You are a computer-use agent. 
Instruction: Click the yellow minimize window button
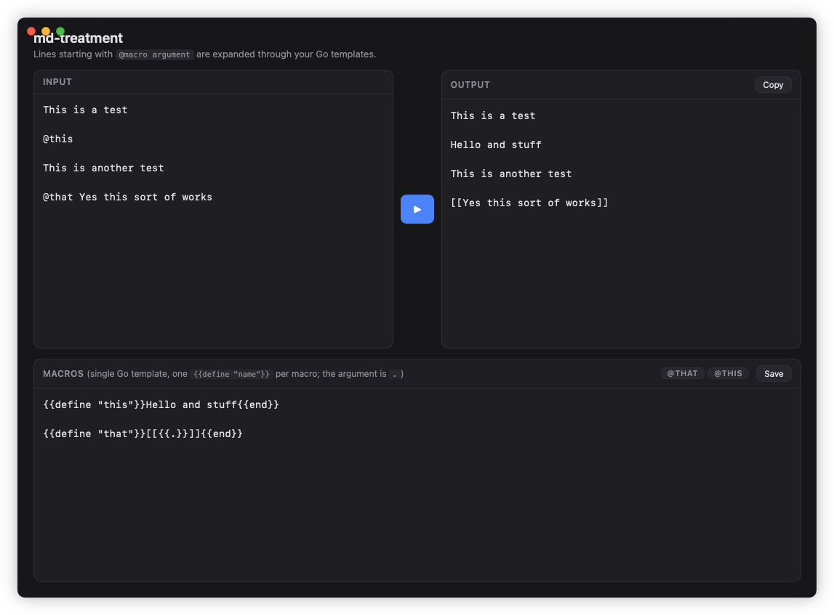pos(46,31)
